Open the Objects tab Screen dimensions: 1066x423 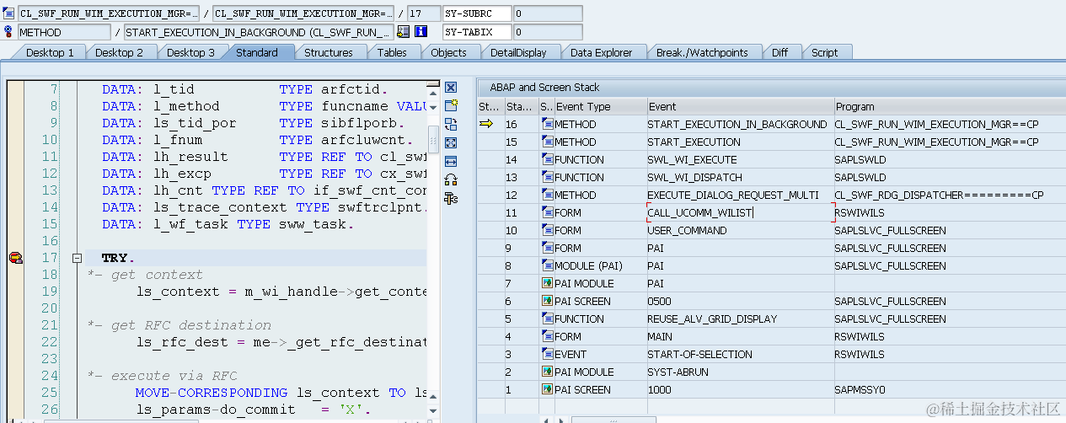(x=448, y=52)
